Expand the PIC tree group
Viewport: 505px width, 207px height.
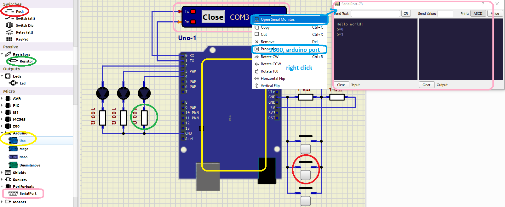[2, 106]
